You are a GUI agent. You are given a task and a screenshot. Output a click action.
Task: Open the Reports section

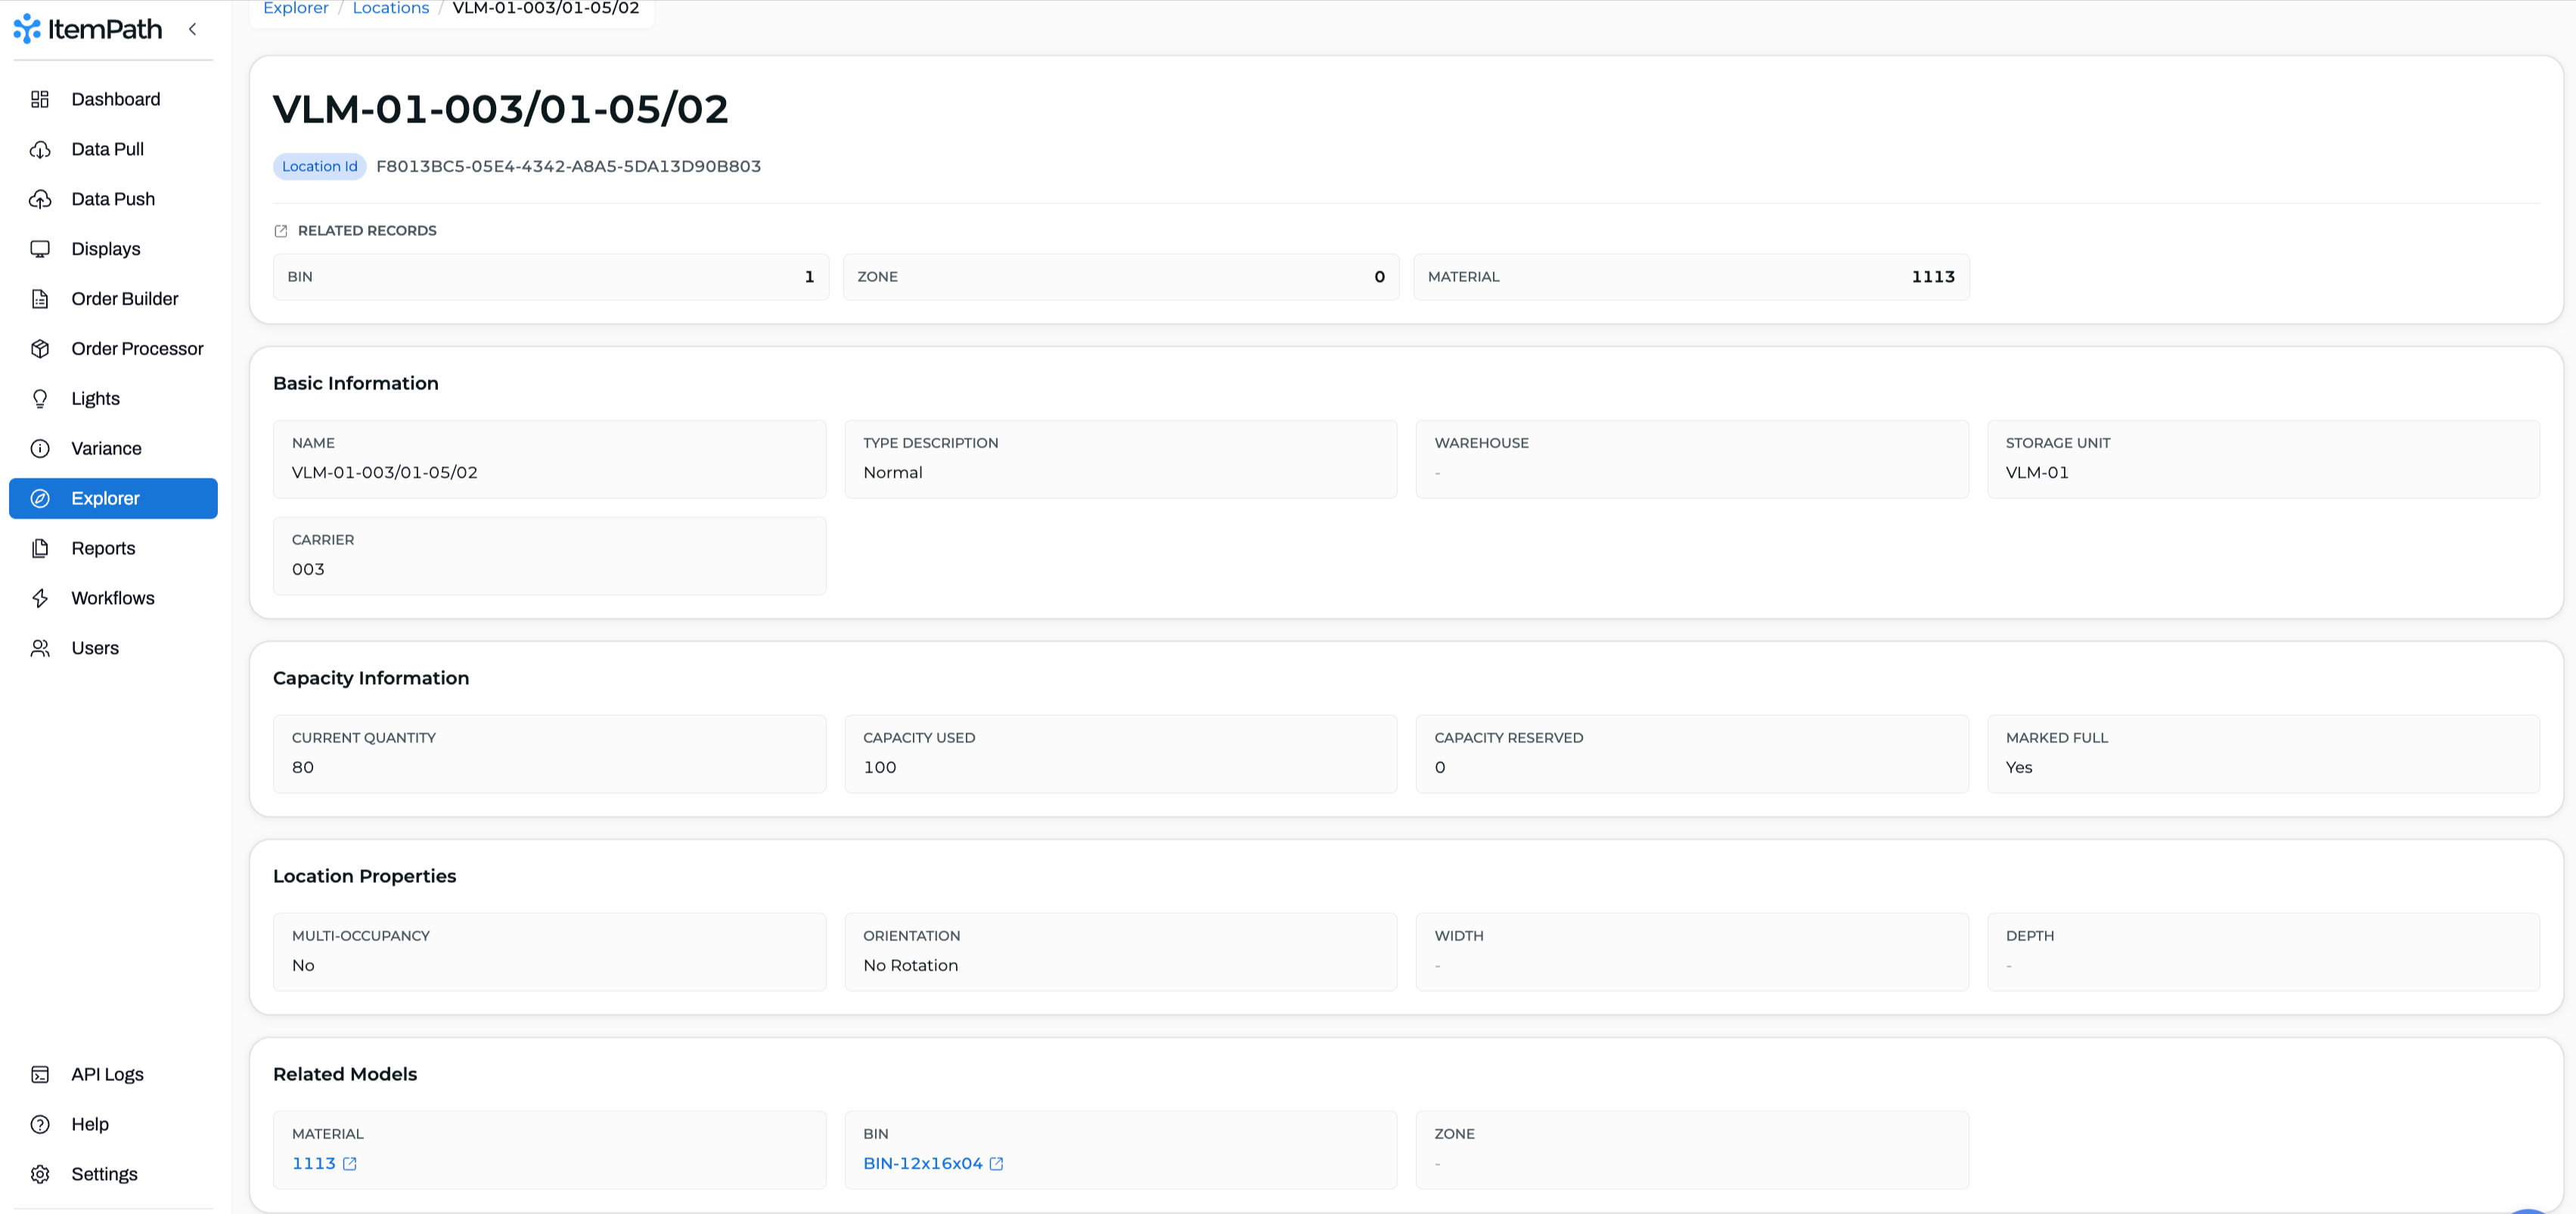click(113, 549)
